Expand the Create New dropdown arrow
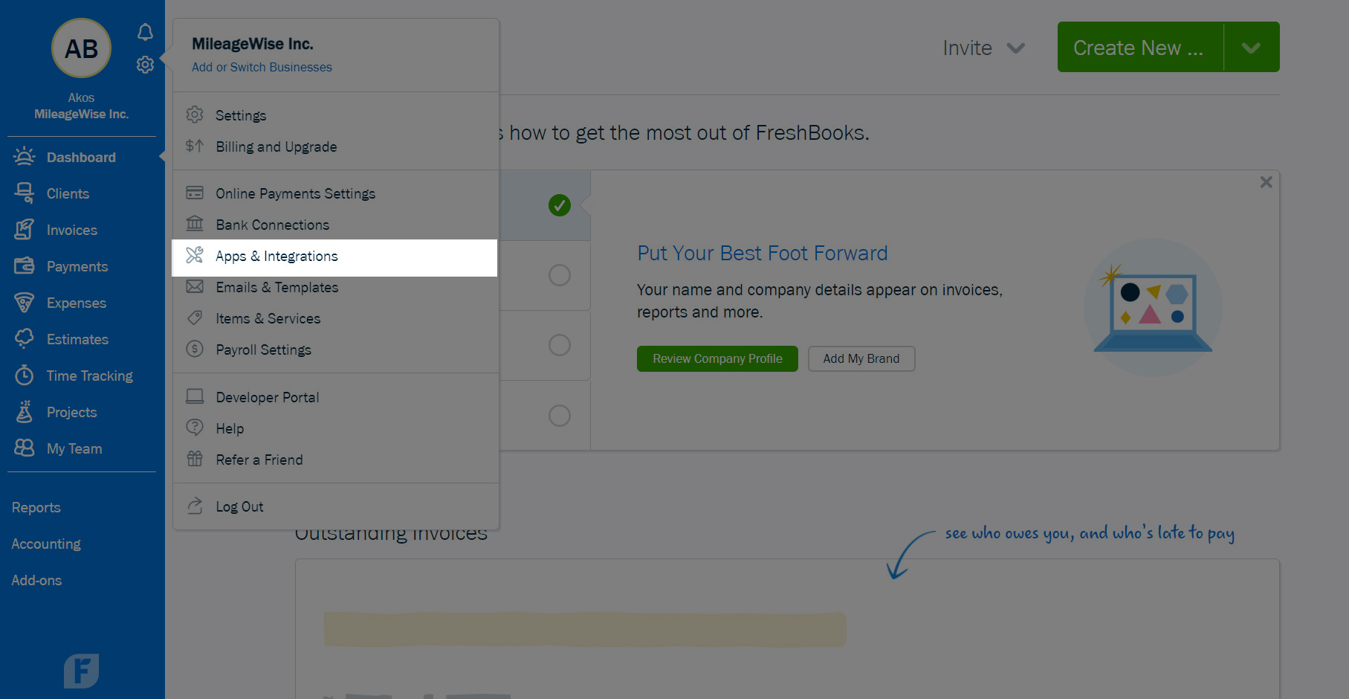Image resolution: width=1349 pixels, height=699 pixels. tap(1252, 47)
